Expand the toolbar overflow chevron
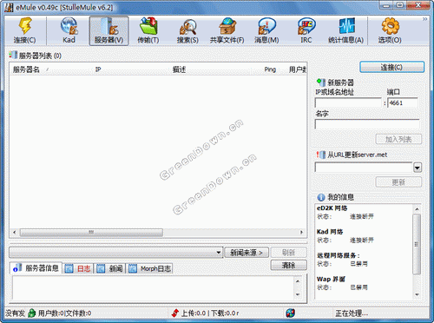Image resolution: width=434 pixels, height=323 pixels. click(x=424, y=19)
